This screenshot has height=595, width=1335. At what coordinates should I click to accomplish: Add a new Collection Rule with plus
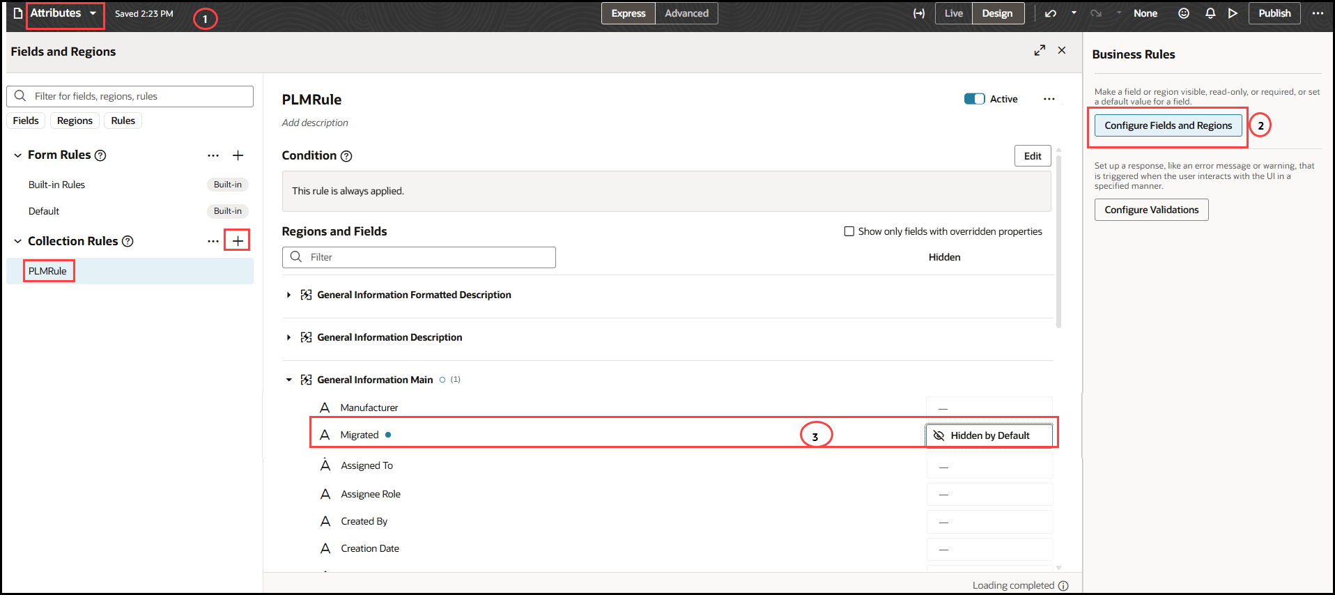[x=238, y=241]
